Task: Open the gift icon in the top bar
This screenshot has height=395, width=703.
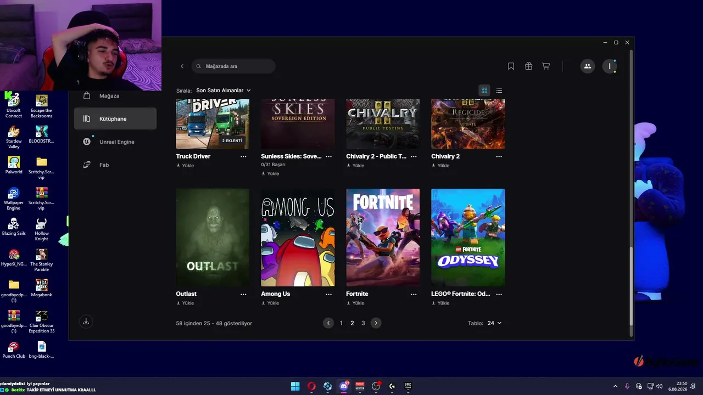Action: click(528, 66)
